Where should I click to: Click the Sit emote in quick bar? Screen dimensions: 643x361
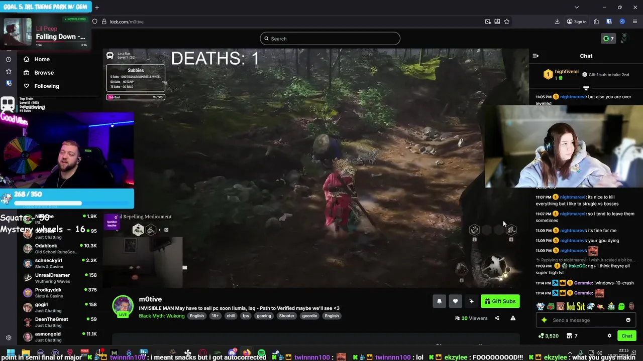(581, 306)
